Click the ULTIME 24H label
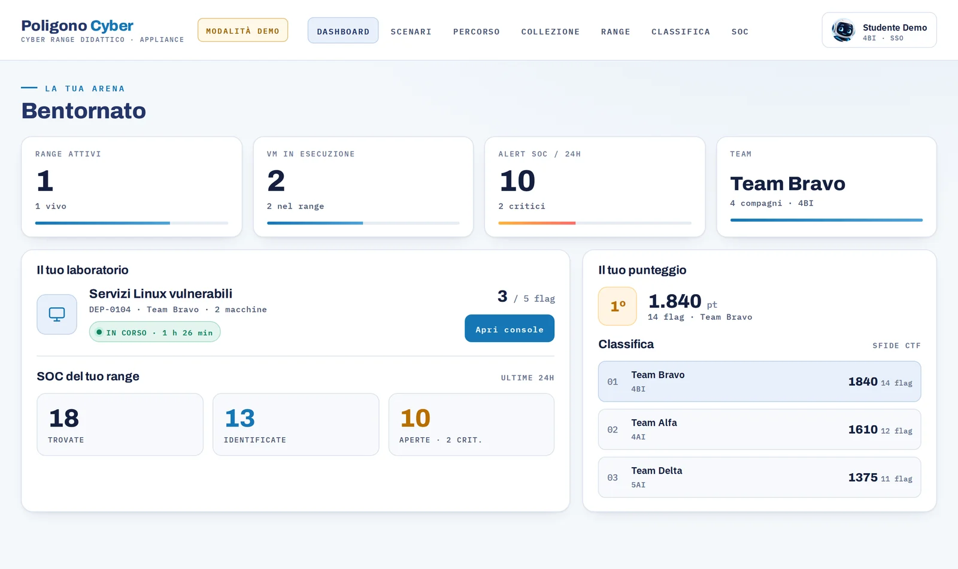 (527, 378)
